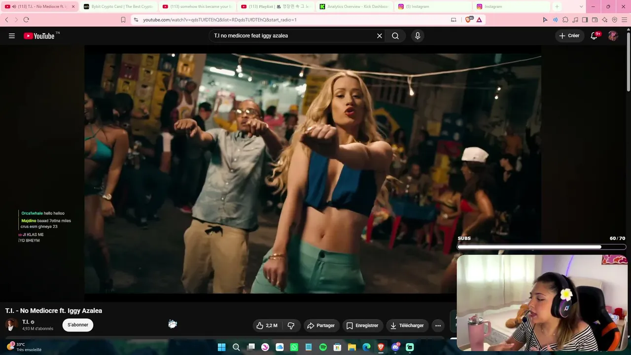The height and width of the screenshot is (355, 631).
Task: Open File Explorer from taskbar
Action: click(352, 347)
